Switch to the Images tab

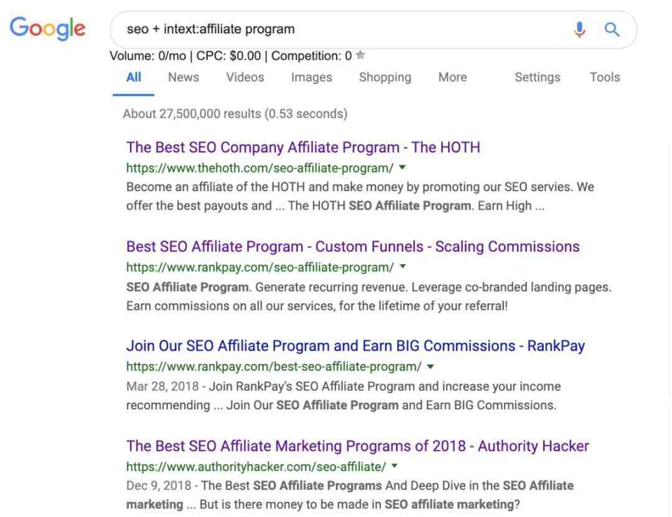pos(312,77)
